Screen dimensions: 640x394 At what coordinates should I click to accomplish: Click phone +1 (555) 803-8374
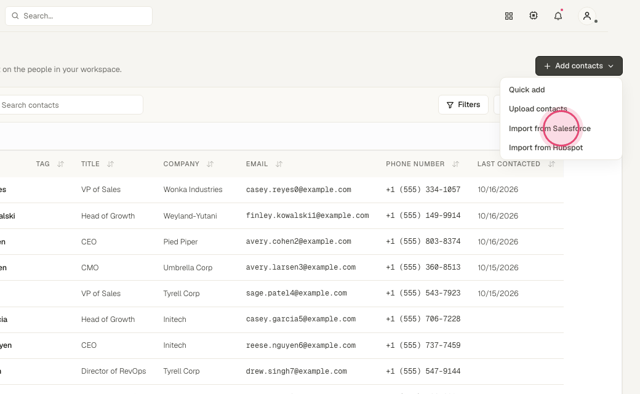coord(423,242)
